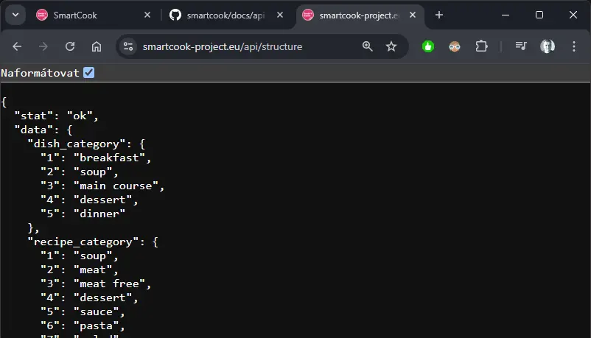Click "soup" under dish_category
The image size is (591, 338).
[x=93, y=172]
